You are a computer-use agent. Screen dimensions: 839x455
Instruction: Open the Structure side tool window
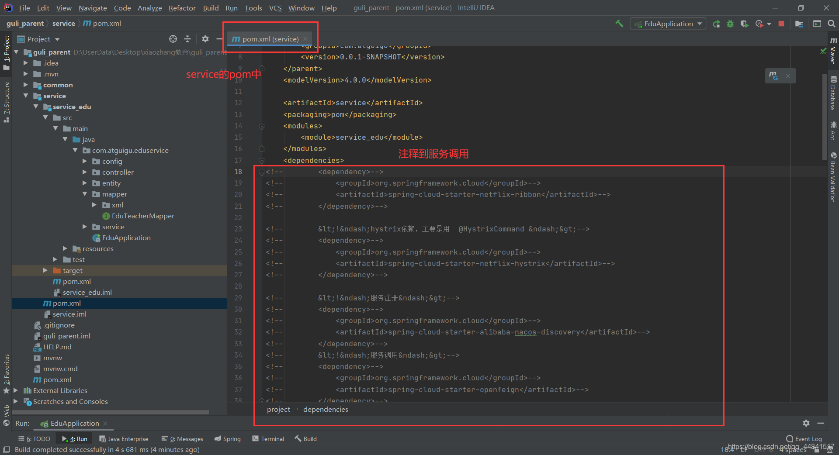(6, 102)
